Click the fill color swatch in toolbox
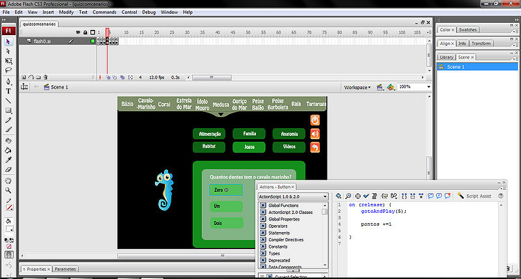The image size is (521, 279). pyautogui.click(x=9, y=228)
